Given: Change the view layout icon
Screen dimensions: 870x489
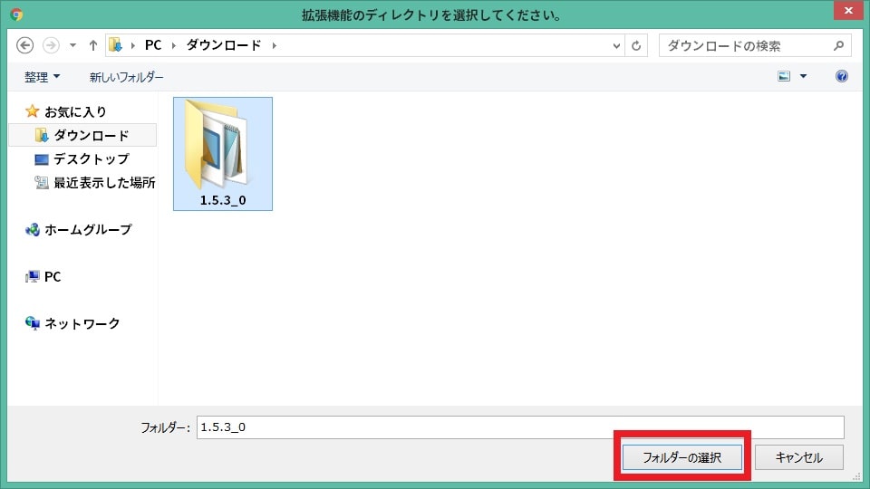Looking at the screenshot, I should [x=783, y=76].
